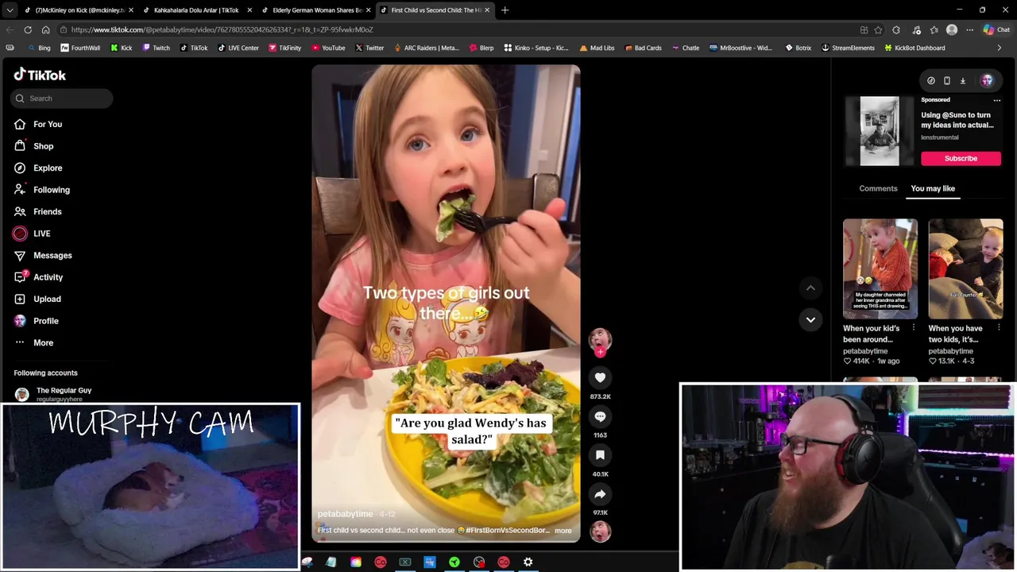Open the StreamElements bookmark
The image size is (1017, 572).
pyautogui.click(x=848, y=48)
